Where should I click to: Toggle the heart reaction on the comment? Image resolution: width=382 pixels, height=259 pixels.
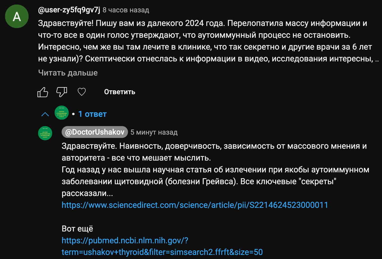(81, 92)
